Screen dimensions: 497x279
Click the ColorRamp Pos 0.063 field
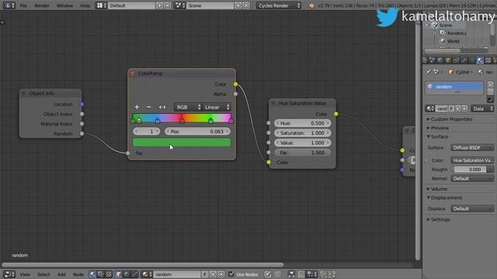click(x=197, y=131)
